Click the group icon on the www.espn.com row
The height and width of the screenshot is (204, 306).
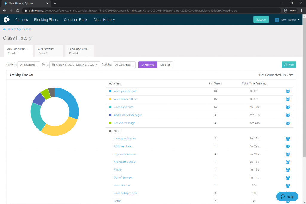click(287, 107)
